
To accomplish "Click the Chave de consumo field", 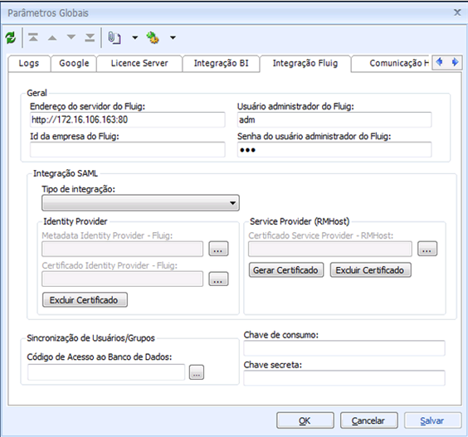I will [344, 348].
